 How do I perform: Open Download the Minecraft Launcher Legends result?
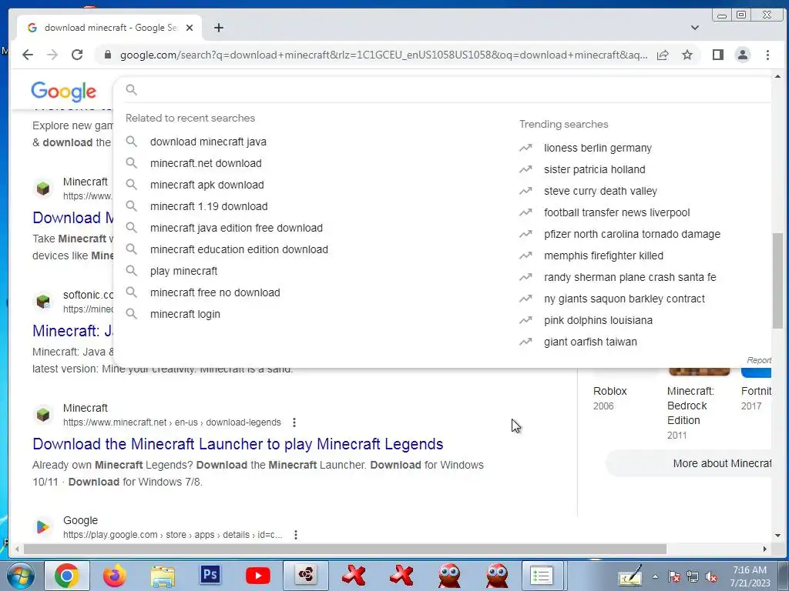[x=237, y=444]
